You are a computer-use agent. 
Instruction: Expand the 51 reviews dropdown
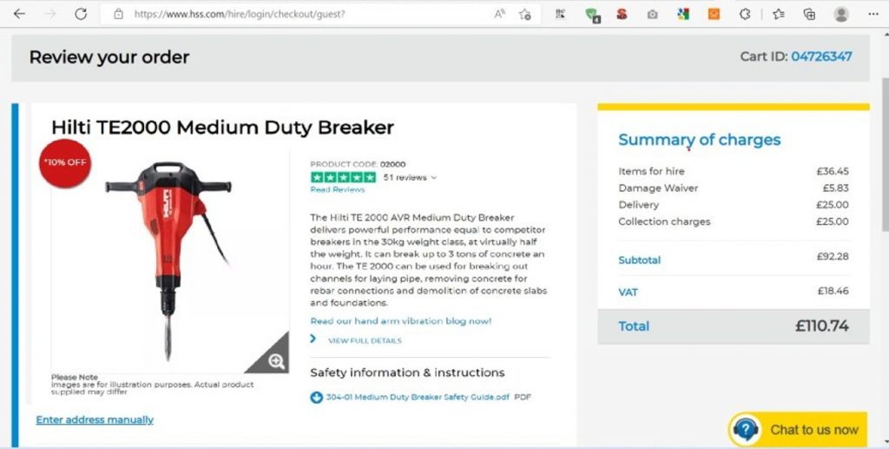[x=411, y=177]
